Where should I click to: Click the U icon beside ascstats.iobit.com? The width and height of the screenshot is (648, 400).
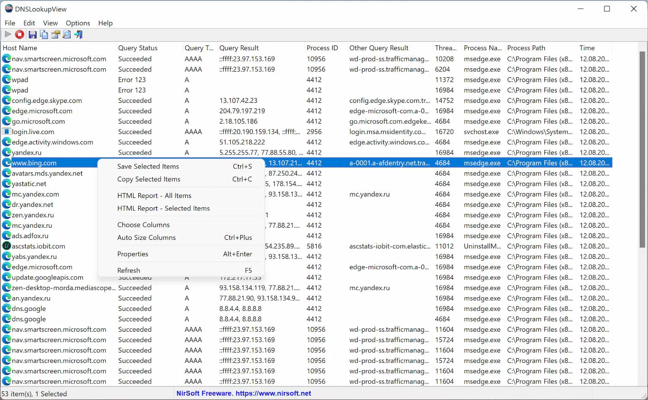click(6, 246)
